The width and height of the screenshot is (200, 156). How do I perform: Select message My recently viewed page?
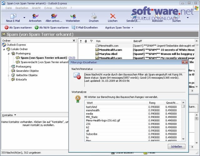click(x=136, y=58)
